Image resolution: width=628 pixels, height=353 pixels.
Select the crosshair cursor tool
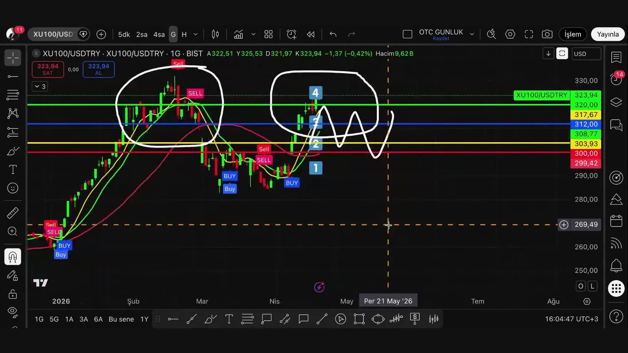13,58
